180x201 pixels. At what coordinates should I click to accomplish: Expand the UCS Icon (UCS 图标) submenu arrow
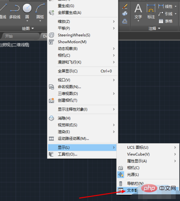[175, 148]
